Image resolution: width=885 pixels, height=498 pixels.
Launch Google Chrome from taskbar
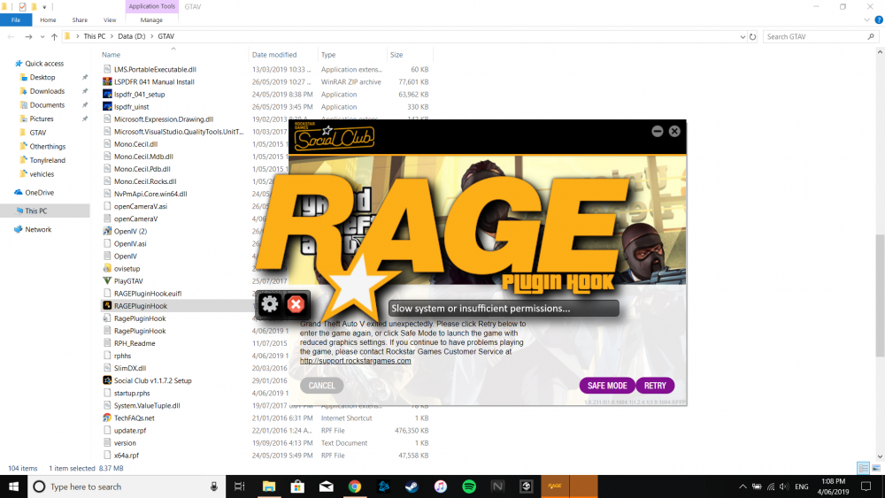tap(355, 487)
